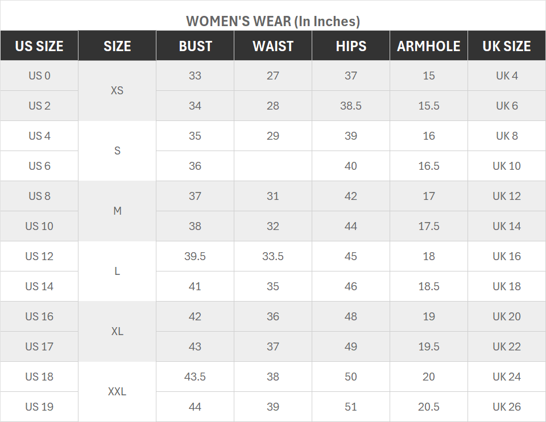Click the 39.5 bust value
Screen dimensions: 546x422
[195, 256]
